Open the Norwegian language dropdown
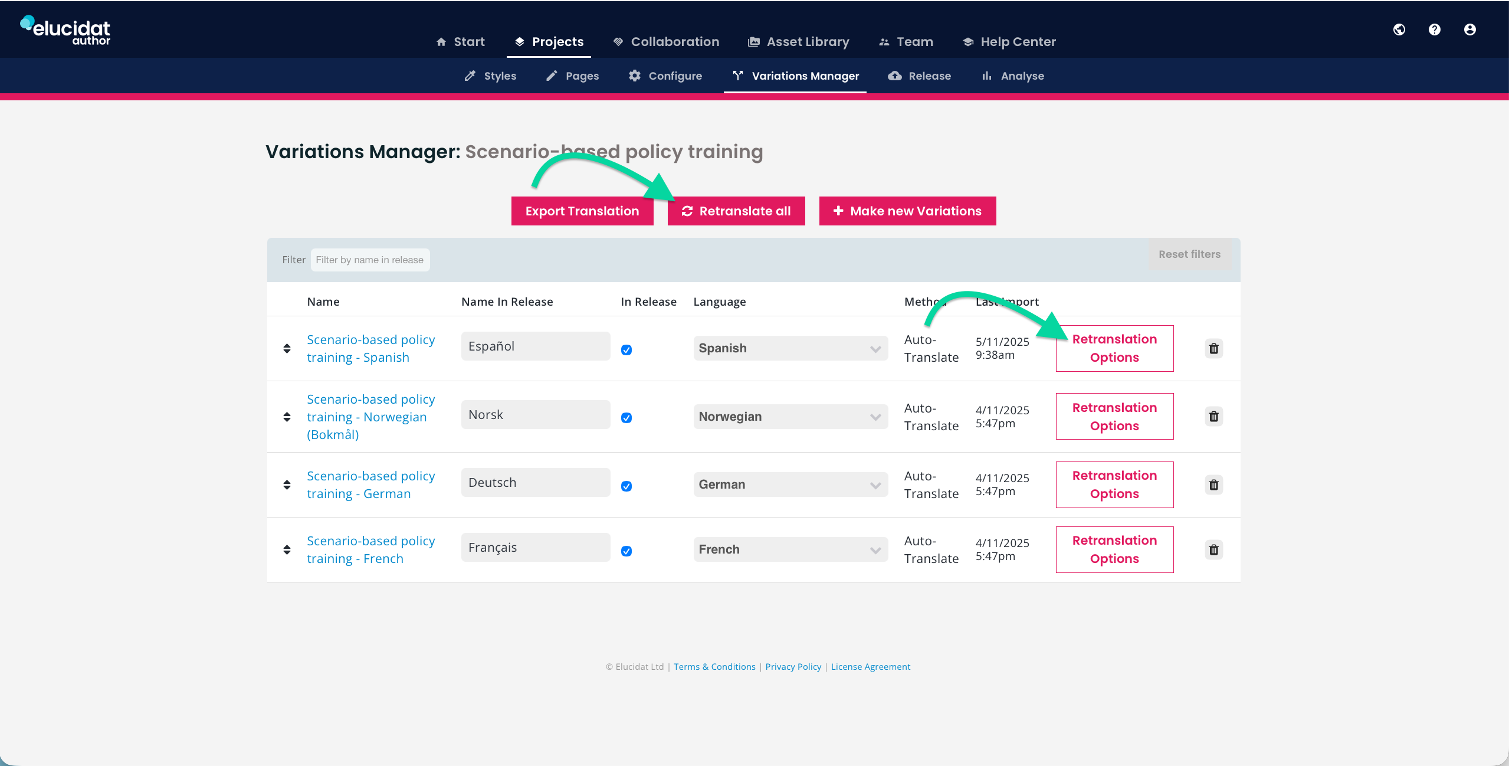 click(790, 417)
